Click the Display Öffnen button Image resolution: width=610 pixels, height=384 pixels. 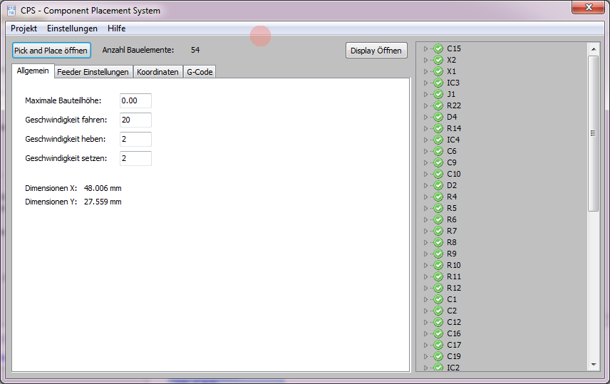pyautogui.click(x=376, y=51)
